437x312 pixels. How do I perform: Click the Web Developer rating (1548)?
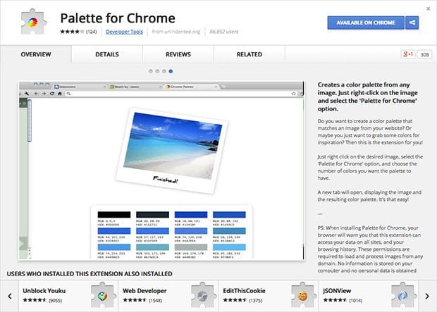142,300
